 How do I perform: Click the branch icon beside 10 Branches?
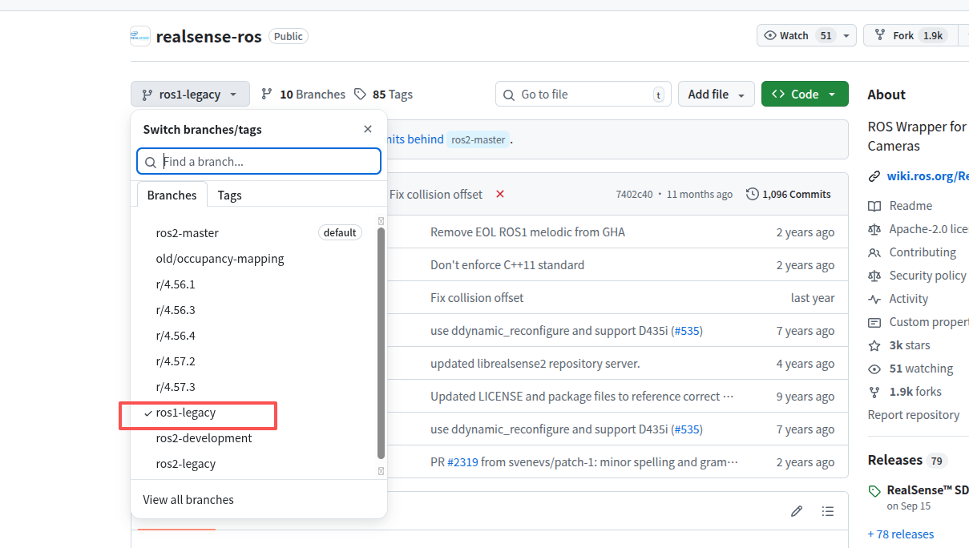pyautogui.click(x=267, y=94)
